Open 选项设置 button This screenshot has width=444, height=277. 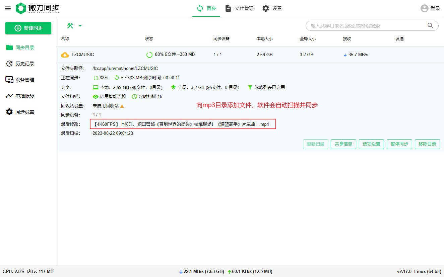(x=371, y=144)
